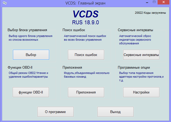171x122 pixels.
Task: Open the Приложения button
Action: coord(86,92)
